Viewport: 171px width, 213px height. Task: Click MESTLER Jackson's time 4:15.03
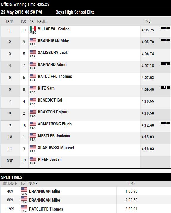148,137
